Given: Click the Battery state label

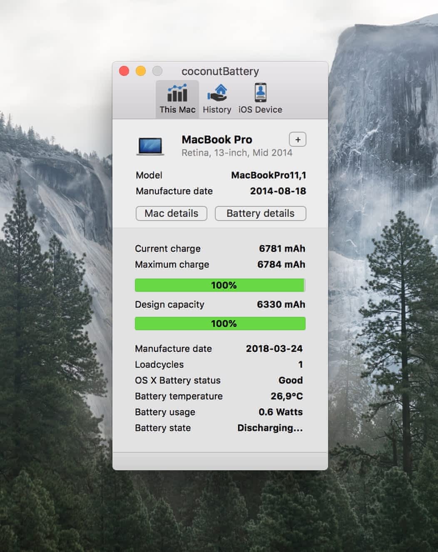Looking at the screenshot, I should (163, 428).
